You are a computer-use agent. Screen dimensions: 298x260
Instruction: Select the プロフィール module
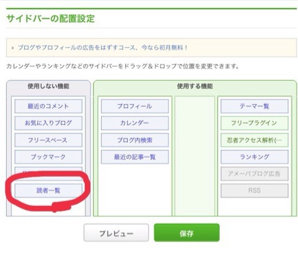click(135, 106)
